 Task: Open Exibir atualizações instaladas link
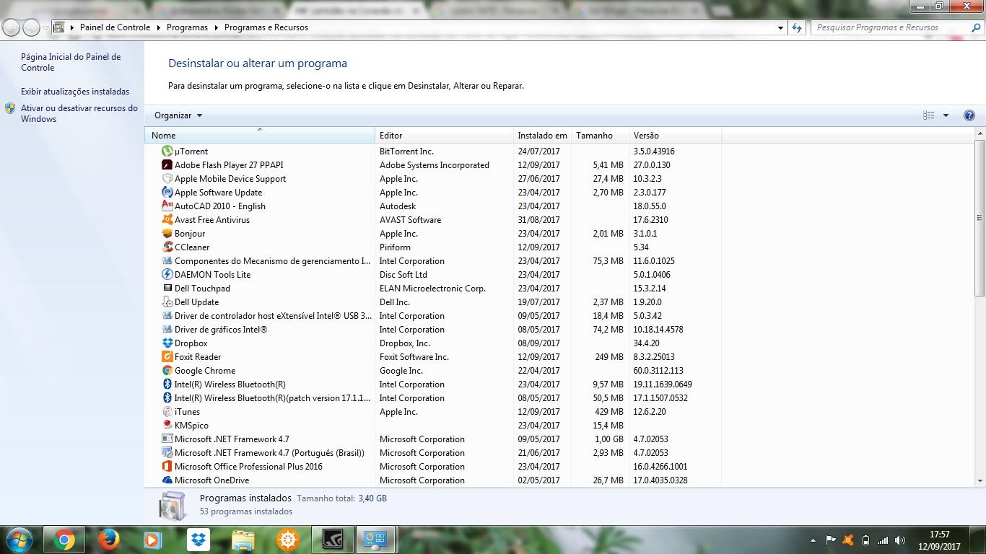click(75, 92)
